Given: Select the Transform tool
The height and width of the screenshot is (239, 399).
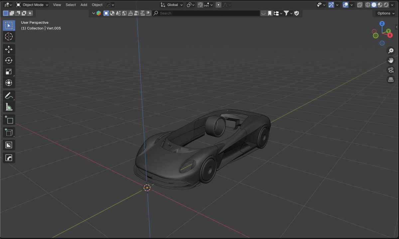Looking at the screenshot, I should tap(9, 83).
